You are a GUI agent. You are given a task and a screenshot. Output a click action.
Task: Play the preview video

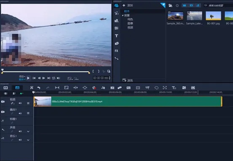[x=28, y=78]
